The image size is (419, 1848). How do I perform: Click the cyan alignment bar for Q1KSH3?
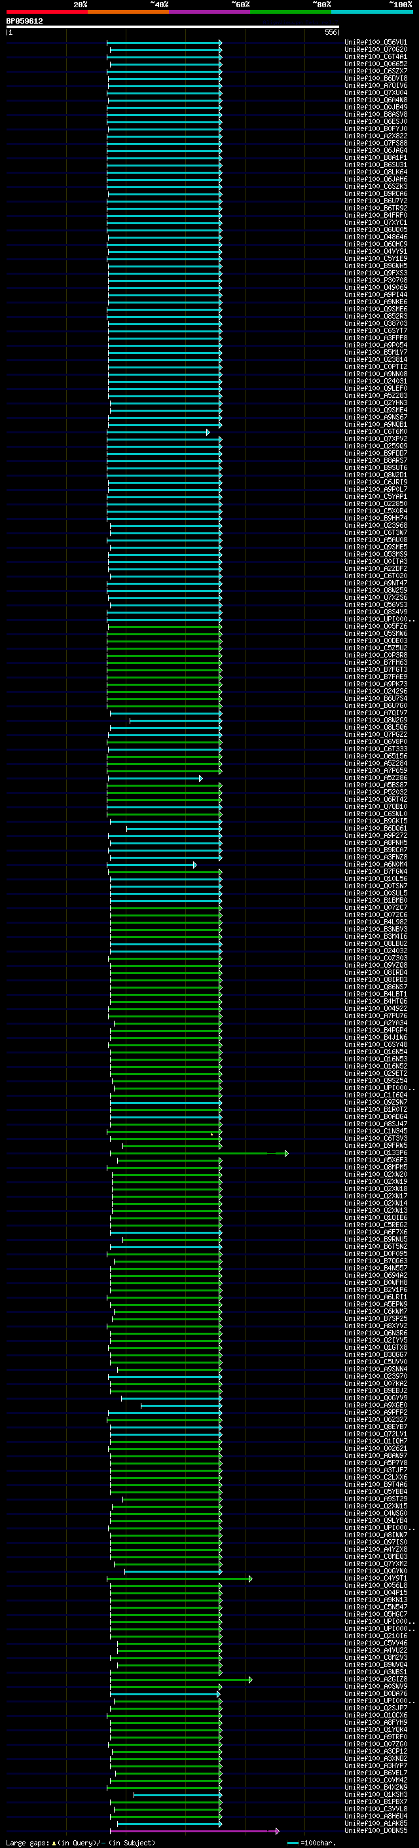(177, 1795)
